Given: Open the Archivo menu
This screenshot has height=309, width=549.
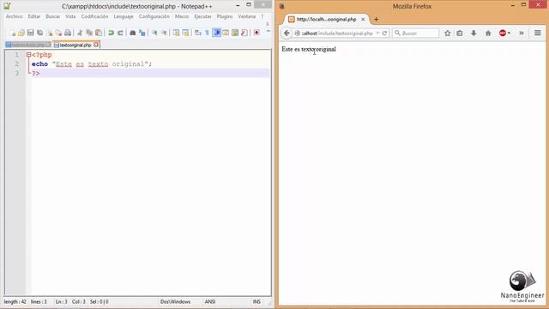Looking at the screenshot, I should [x=15, y=16].
